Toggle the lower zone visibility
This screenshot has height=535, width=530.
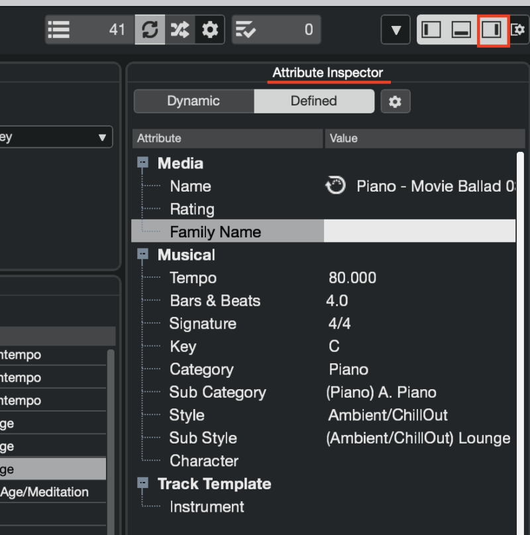coord(461,30)
